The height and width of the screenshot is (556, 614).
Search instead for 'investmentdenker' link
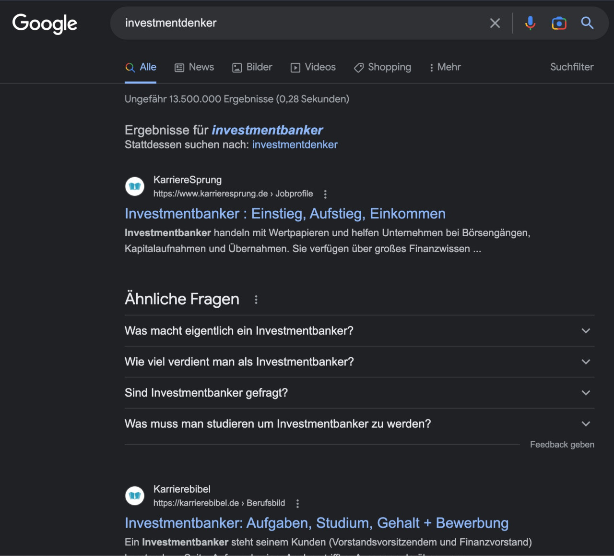(x=295, y=145)
